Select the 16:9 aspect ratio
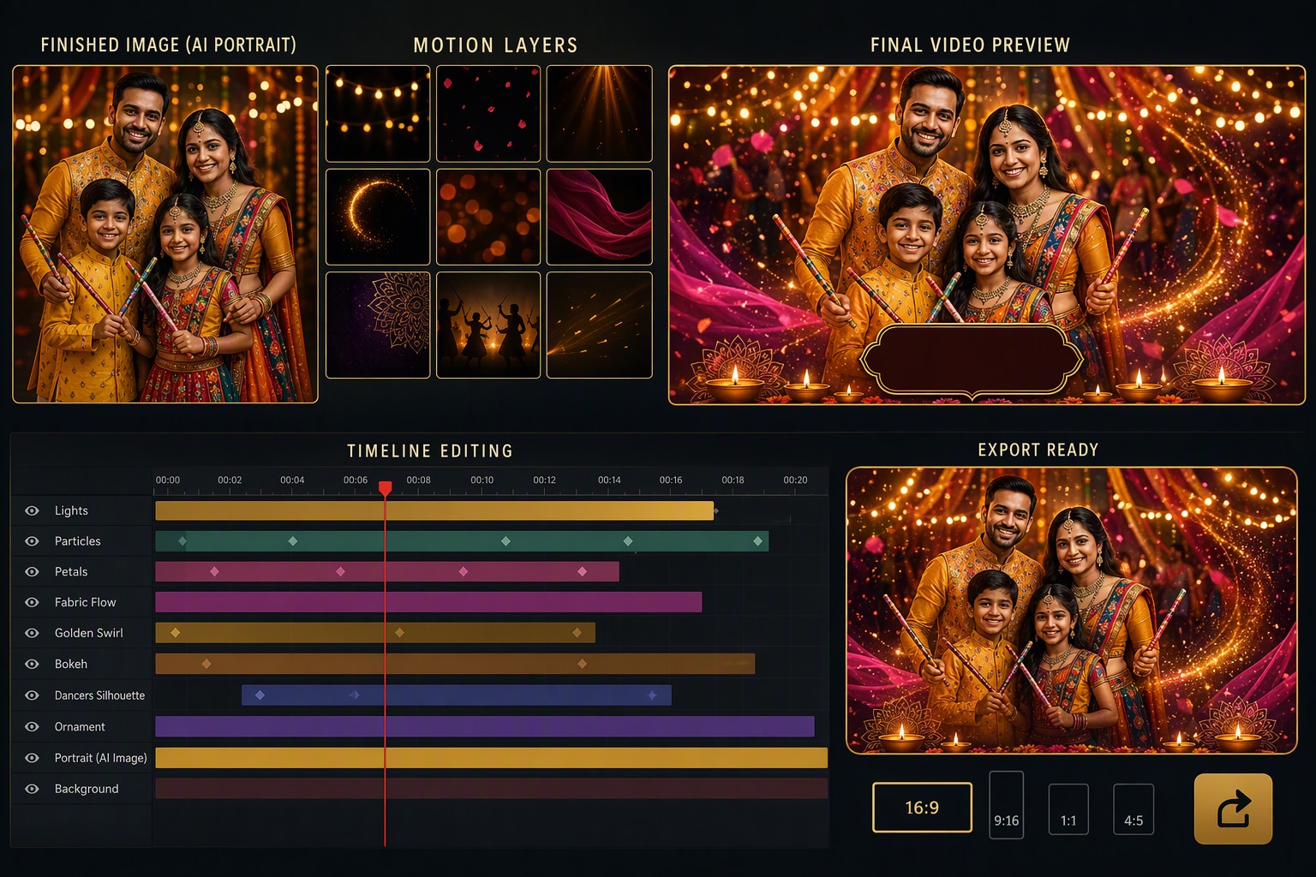The image size is (1316, 877). pos(922,808)
